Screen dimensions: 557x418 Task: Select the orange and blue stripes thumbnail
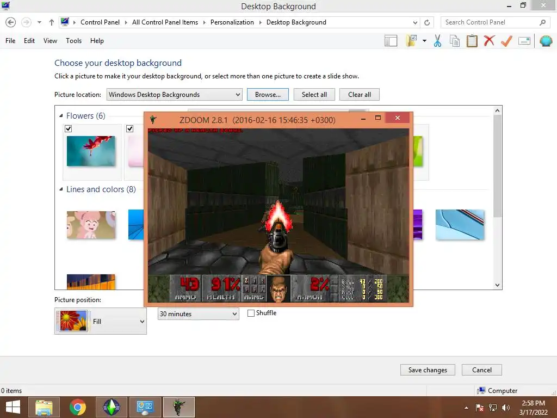point(91,282)
